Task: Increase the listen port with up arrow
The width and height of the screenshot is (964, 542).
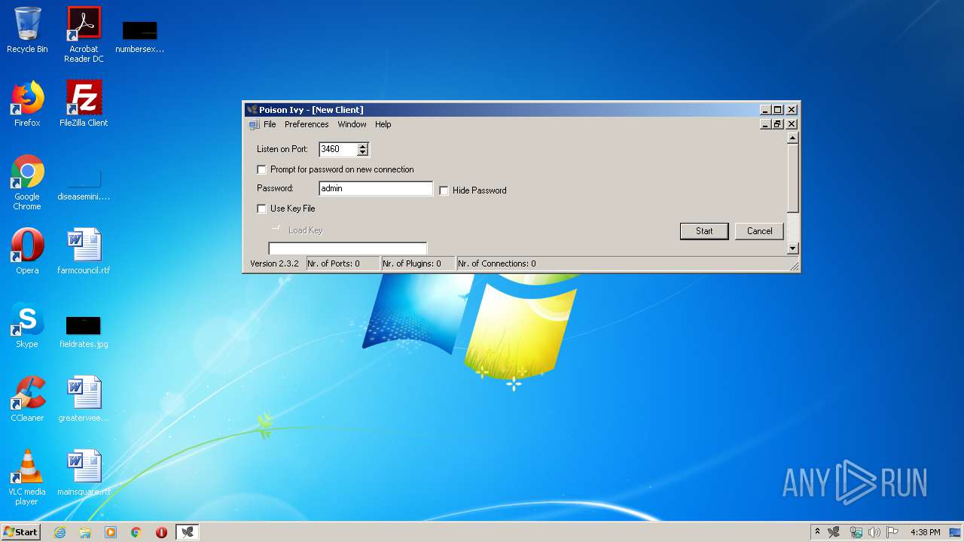Action: (x=363, y=146)
